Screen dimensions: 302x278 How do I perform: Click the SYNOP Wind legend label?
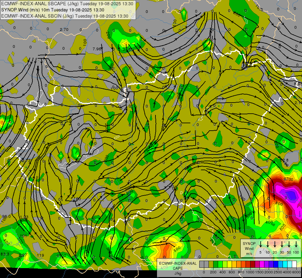point(249,246)
